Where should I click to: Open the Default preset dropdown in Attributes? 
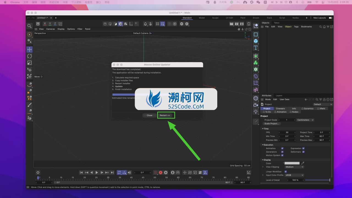click(x=323, y=104)
